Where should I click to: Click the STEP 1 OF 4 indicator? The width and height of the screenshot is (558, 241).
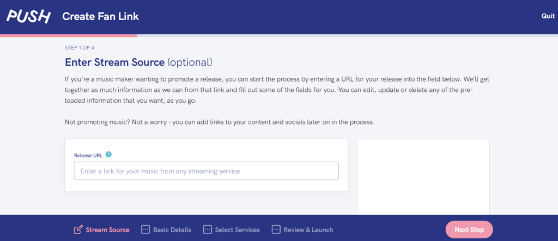pyautogui.click(x=80, y=47)
